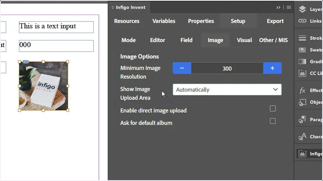Open the Swatches panel icon
The height and width of the screenshot is (181, 323).
(303, 50)
